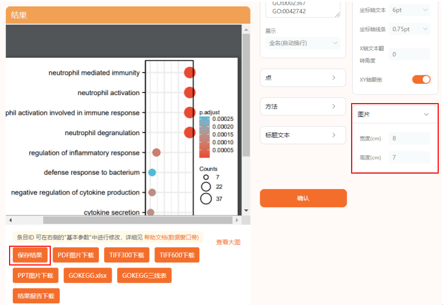Click the Counts 22 legend circle

click(206, 186)
